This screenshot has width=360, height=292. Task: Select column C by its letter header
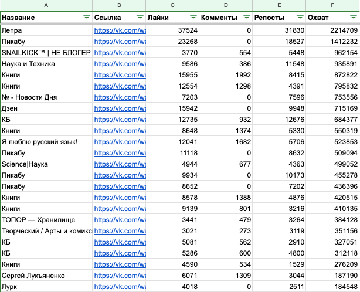pyautogui.click(x=172, y=5)
